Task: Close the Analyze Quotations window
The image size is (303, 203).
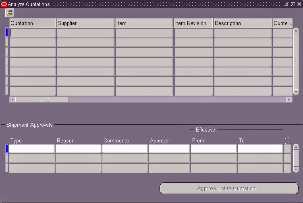Action: coord(299,4)
